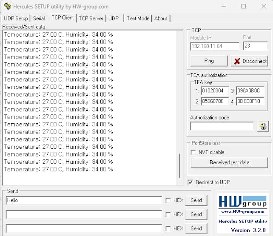Screen dimensions: 273x236
Task: Click the last Temperature reading line
Action: pos(58,169)
